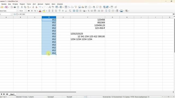The image size is (175, 98).
Task: Click the Sort ascending icon
Action: point(69,7)
